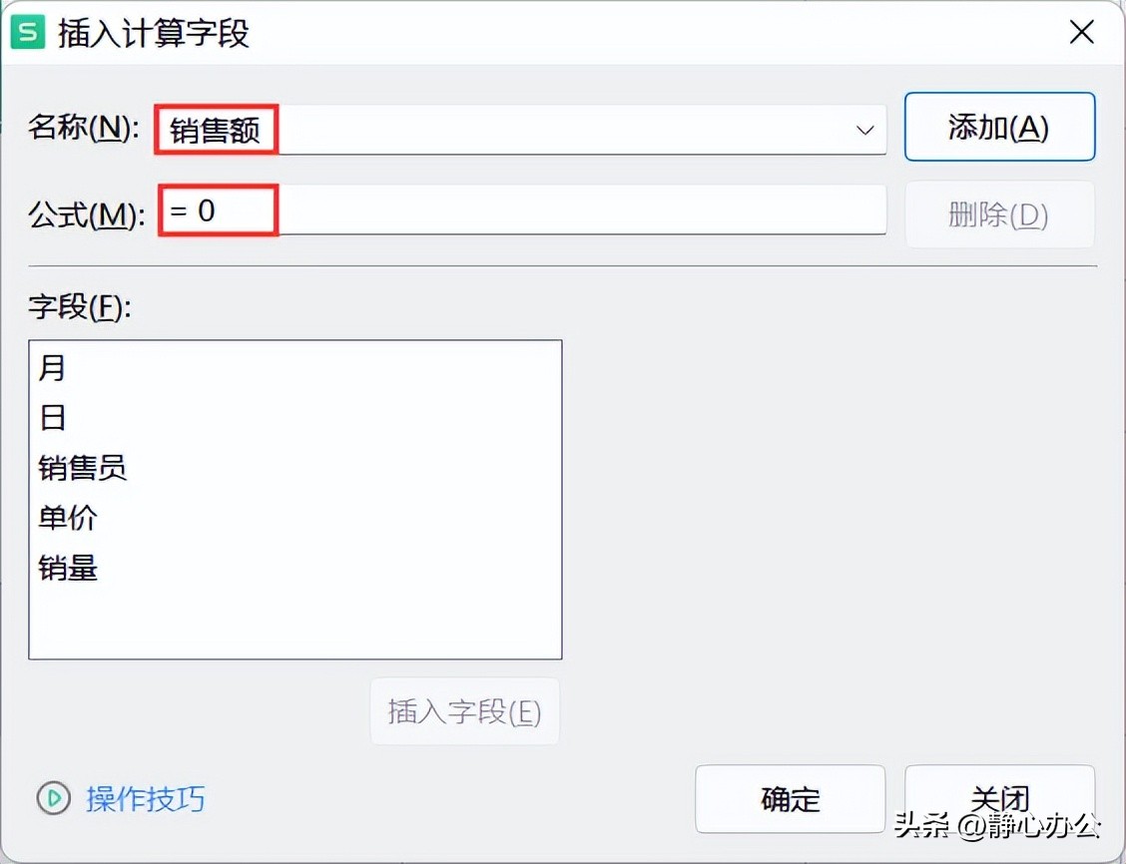The image size is (1126, 864).
Task: Click the 添加(A) button
Action: [x=999, y=127]
